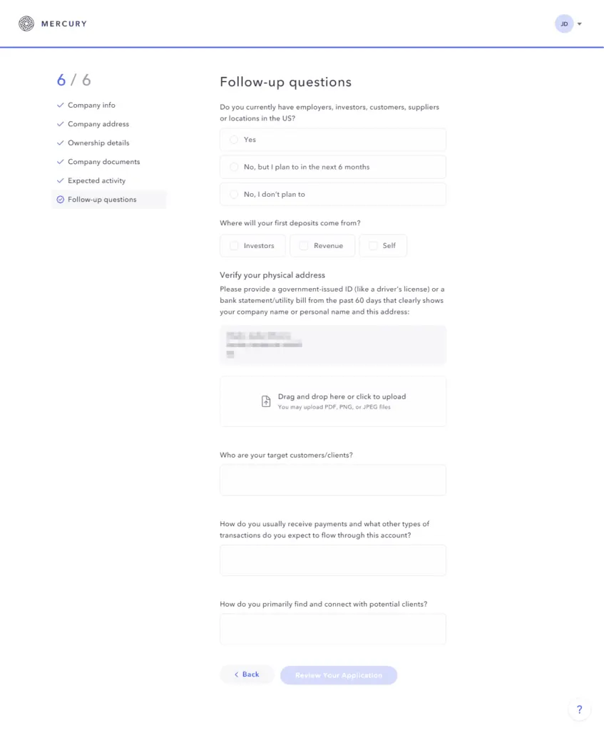Navigate to Ownership details step
The height and width of the screenshot is (730, 604).
(98, 143)
